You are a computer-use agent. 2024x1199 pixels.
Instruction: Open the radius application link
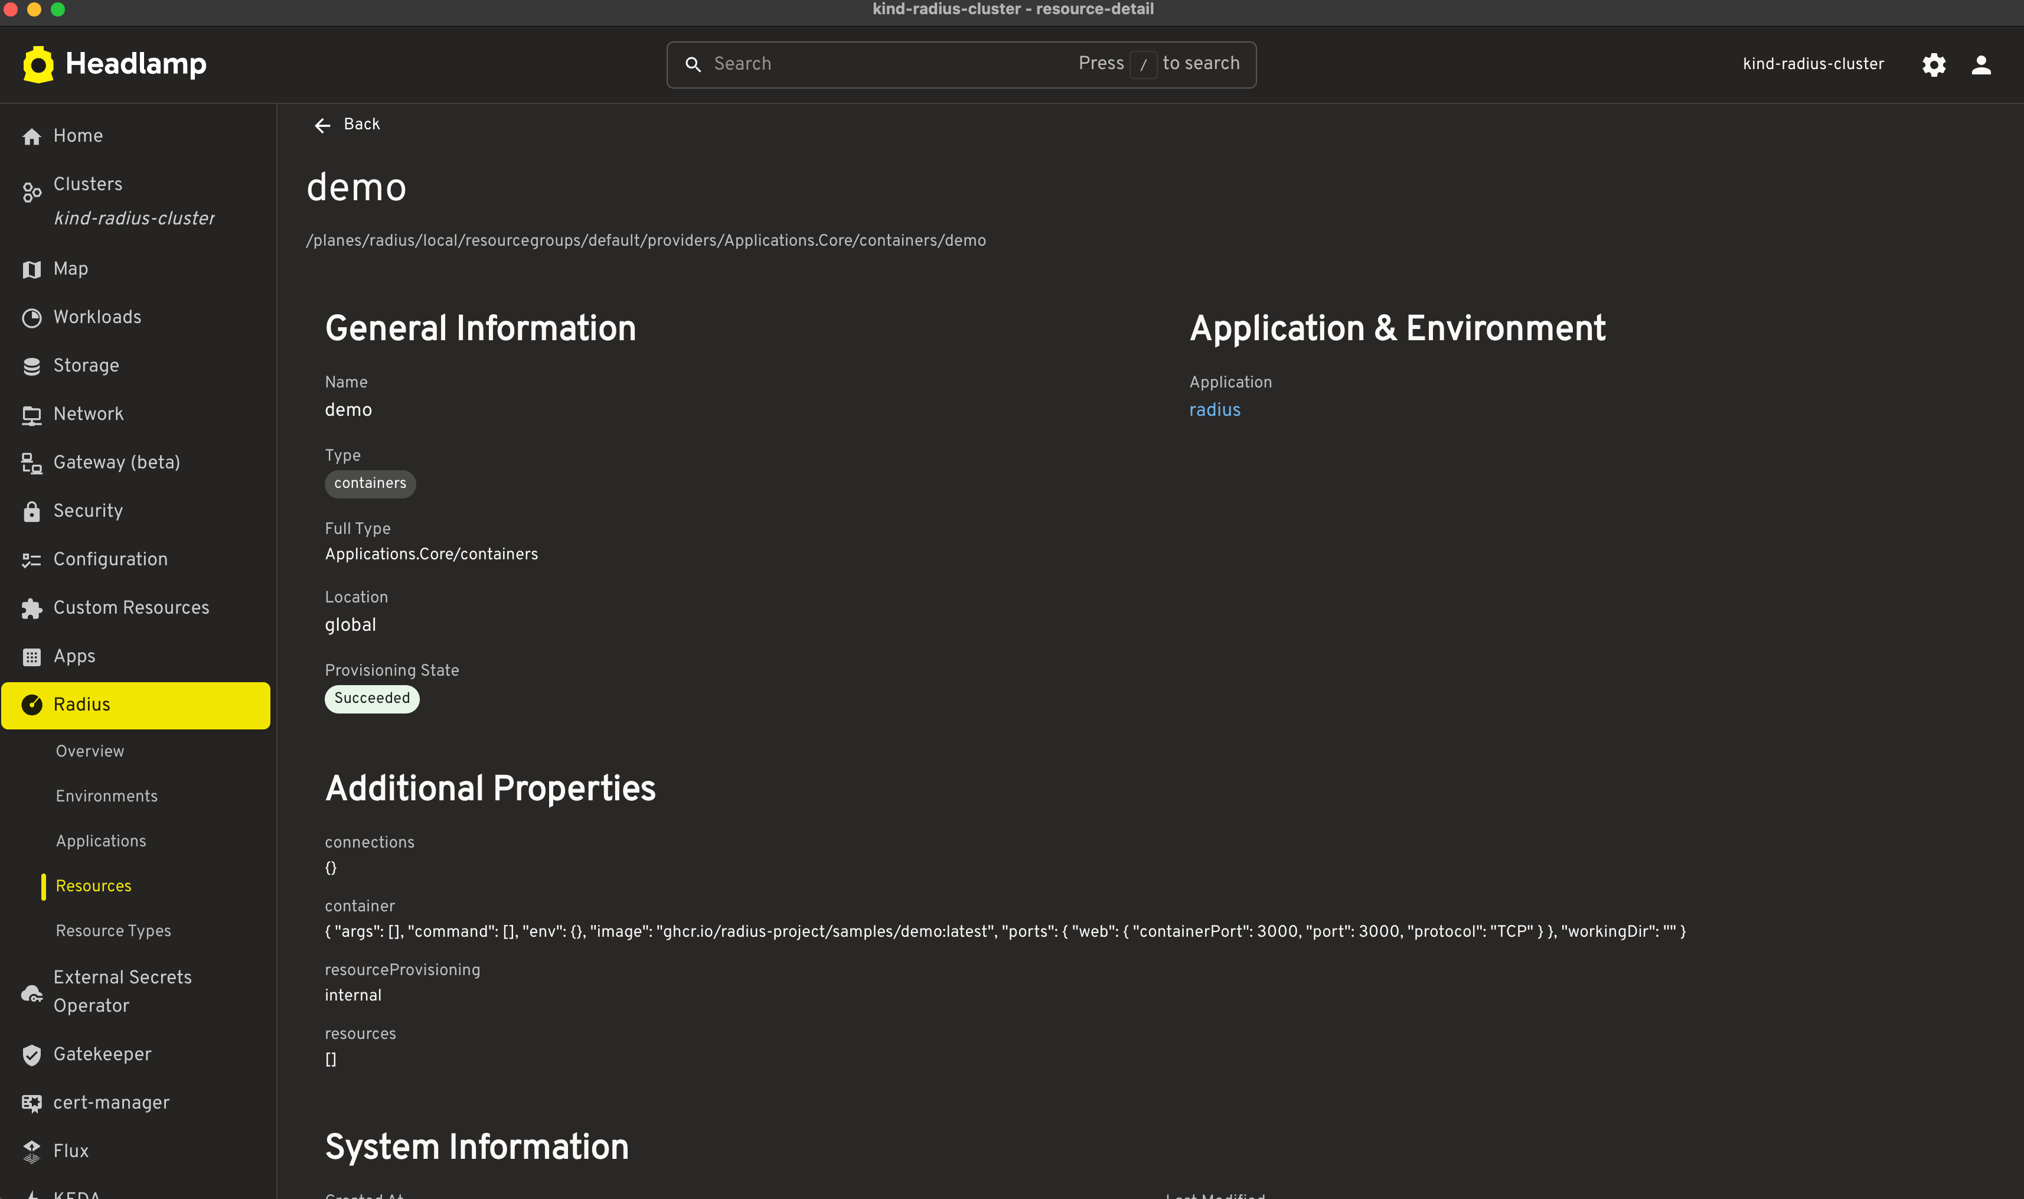coord(1214,410)
